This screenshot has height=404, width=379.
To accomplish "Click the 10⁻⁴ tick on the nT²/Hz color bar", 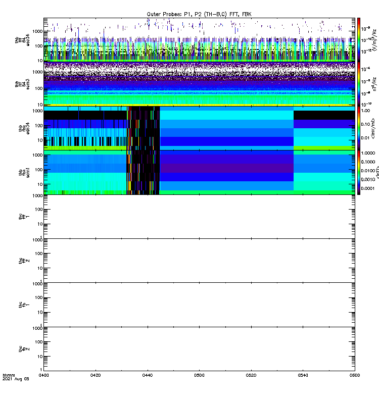I will [x=366, y=69].
